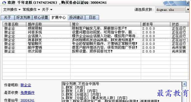Select the 问答系统 plugin row

[95, 32]
